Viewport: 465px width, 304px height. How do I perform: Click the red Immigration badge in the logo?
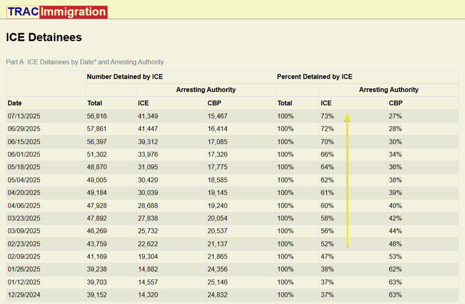tap(73, 12)
